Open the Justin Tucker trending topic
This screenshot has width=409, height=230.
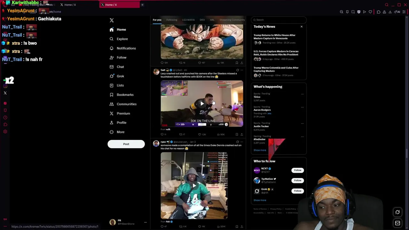(261, 126)
